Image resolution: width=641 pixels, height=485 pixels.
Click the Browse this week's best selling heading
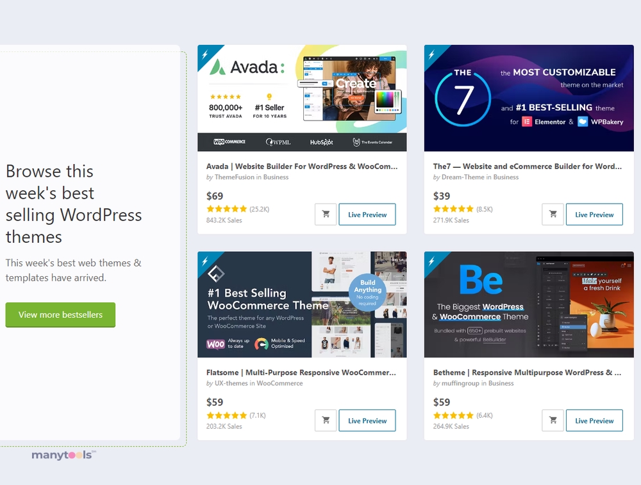[x=74, y=204]
